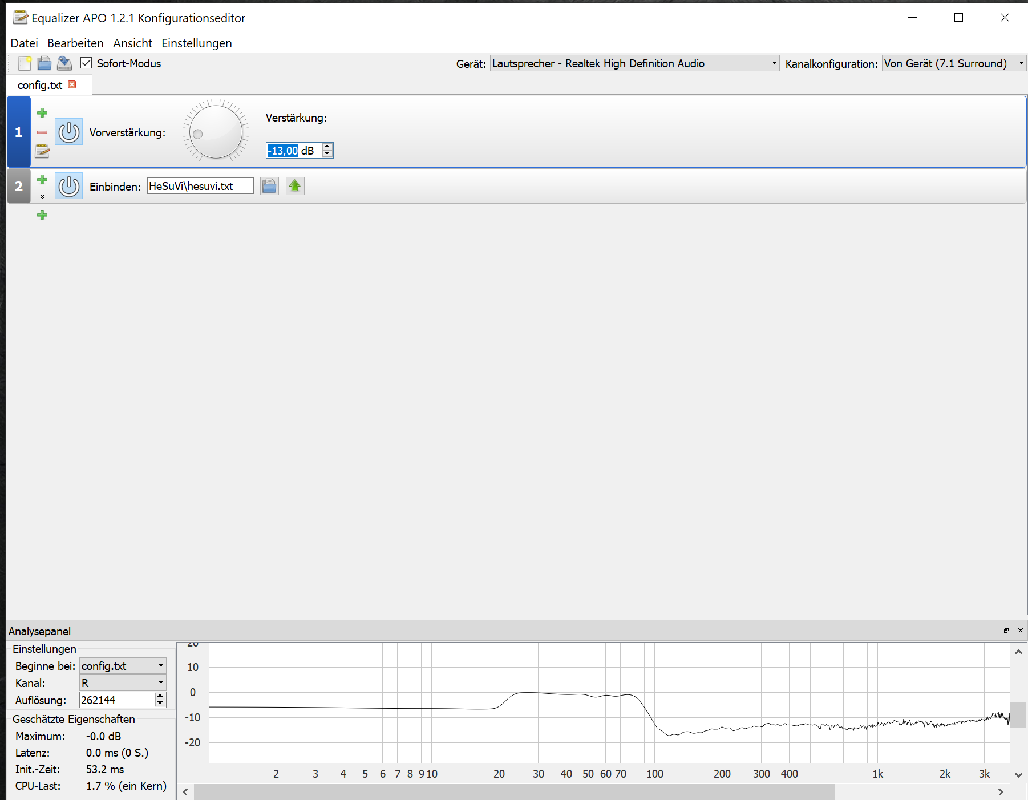
Task: Browse for include file with folder icon
Action: [269, 186]
